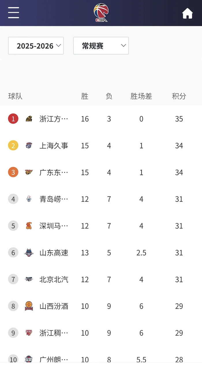This screenshot has height=366, width=202.
Task: Click the fifth-ranked Shenzhen team logo
Action: coord(29,226)
